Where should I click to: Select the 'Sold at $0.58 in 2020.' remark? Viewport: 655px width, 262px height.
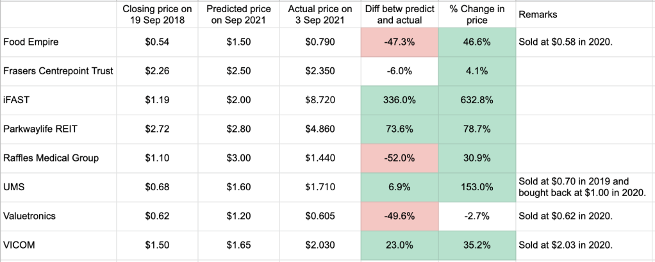(566, 42)
